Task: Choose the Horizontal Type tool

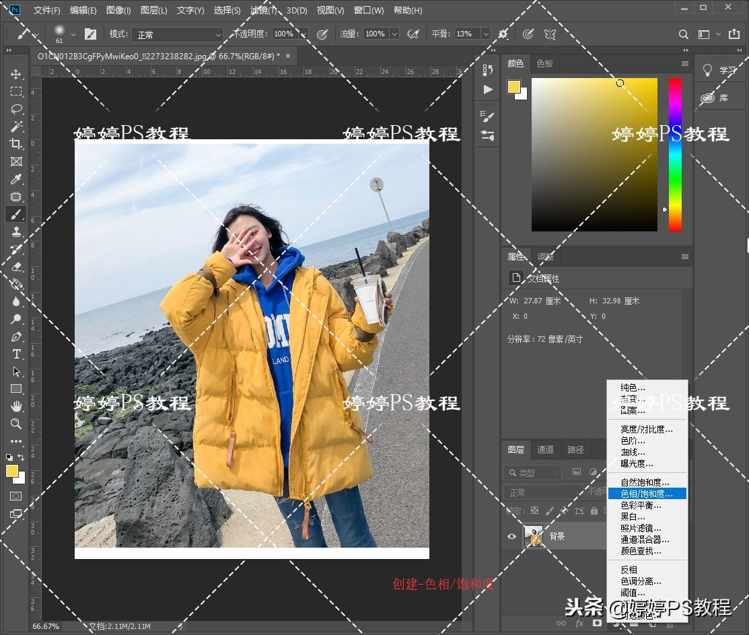Action: pyautogui.click(x=16, y=354)
